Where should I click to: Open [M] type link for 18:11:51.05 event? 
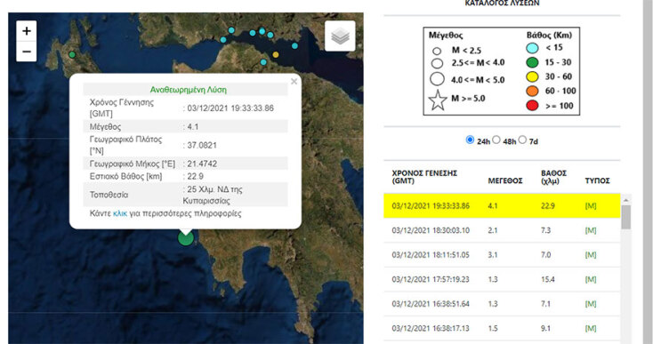[x=591, y=254]
